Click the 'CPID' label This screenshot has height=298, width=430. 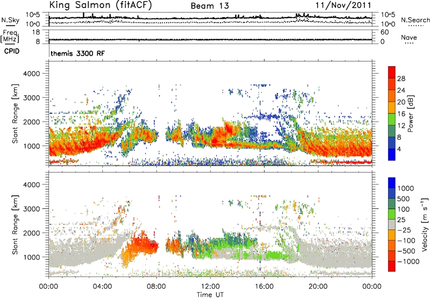[x=12, y=51]
